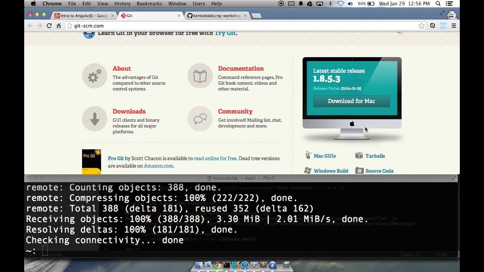Click the blue extension icon in toolbar
The image size is (484, 272).
(x=443, y=26)
